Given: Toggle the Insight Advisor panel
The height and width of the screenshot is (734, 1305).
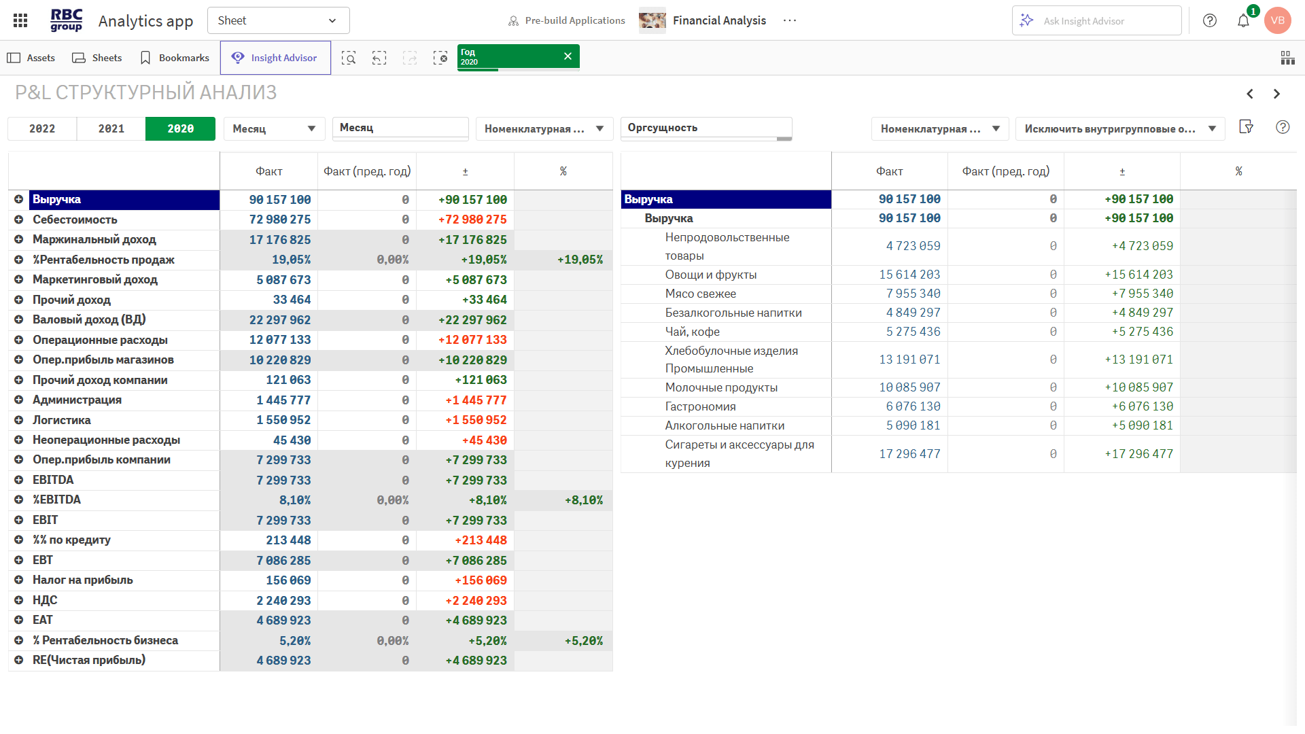Looking at the screenshot, I should point(275,58).
